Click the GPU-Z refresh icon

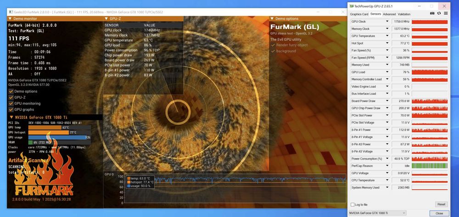(439, 13)
